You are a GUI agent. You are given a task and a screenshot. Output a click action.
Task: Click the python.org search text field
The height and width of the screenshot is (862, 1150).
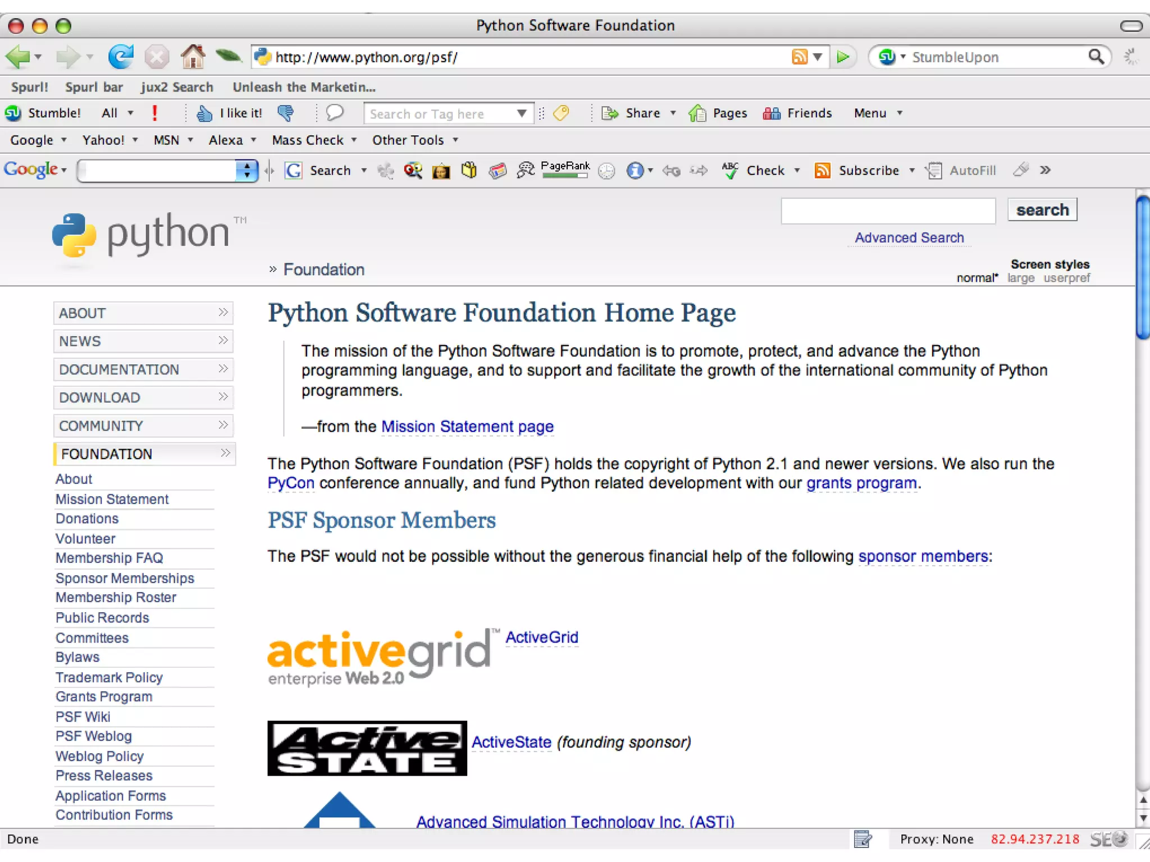(888, 211)
